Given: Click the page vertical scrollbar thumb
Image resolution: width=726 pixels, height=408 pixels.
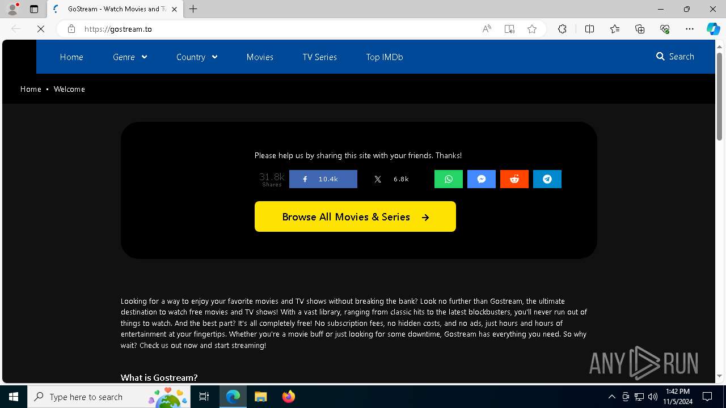Looking at the screenshot, I should pos(719,96).
